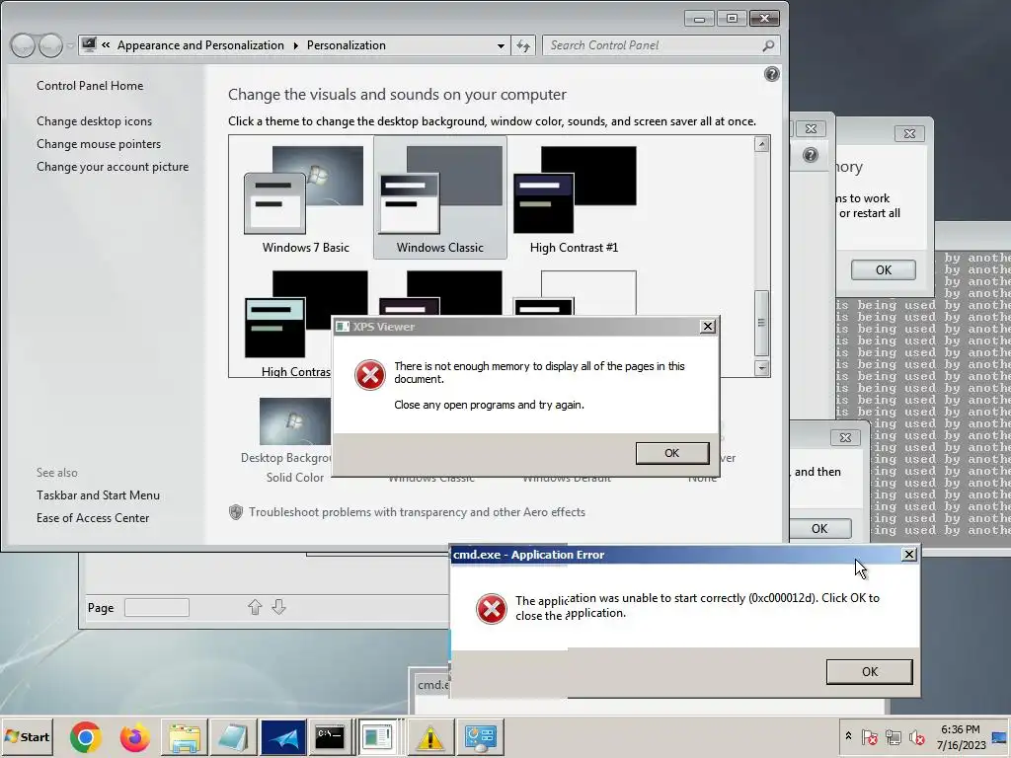The height and width of the screenshot is (758, 1011).
Task: Open the notepad-like taskbar icon
Action: (233, 737)
